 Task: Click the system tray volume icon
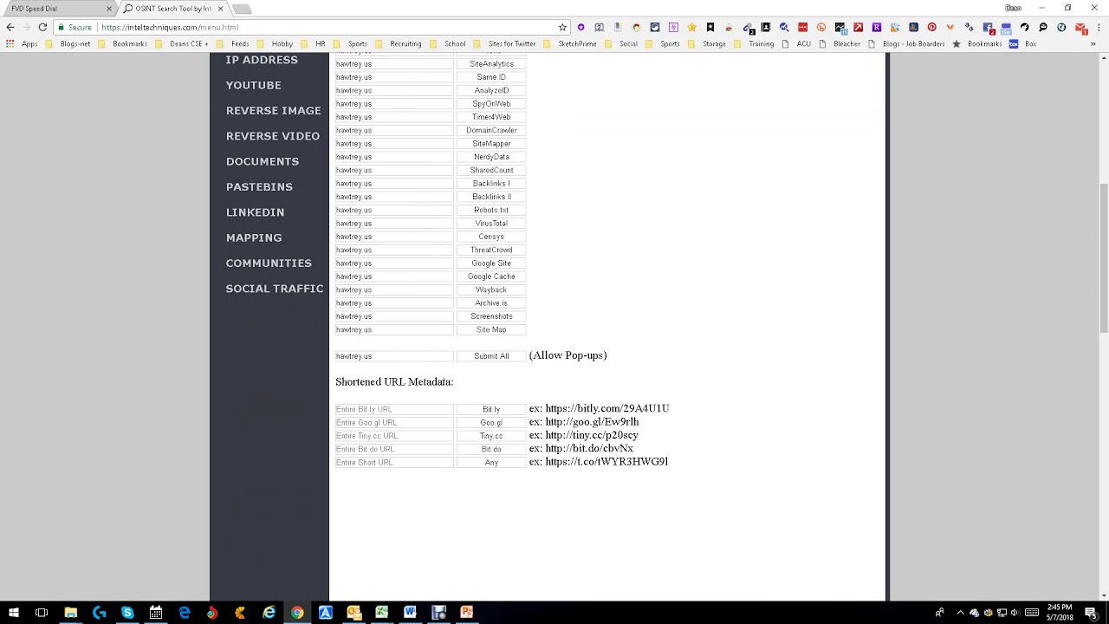(1015, 613)
